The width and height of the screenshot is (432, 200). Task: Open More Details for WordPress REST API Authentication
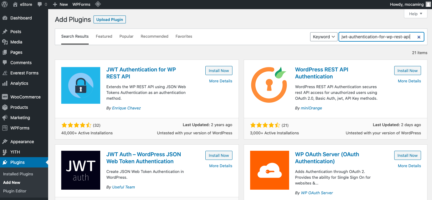[x=409, y=81]
